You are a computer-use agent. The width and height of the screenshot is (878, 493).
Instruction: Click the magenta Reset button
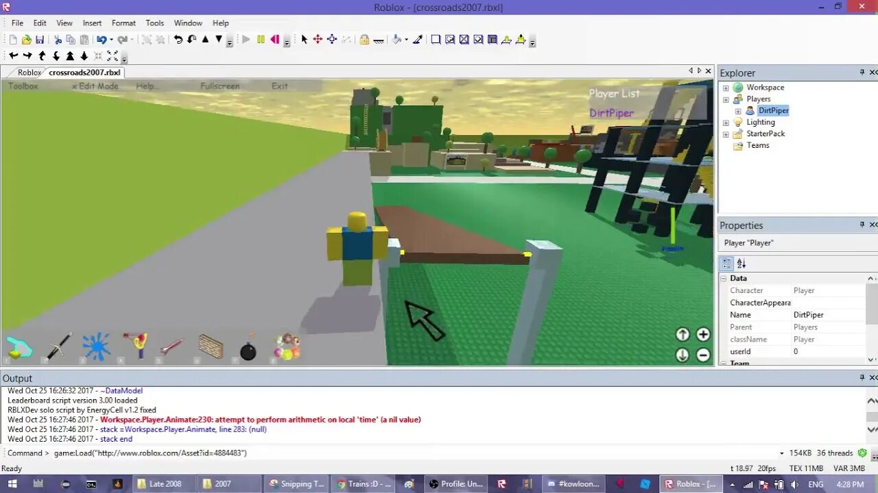[275, 40]
